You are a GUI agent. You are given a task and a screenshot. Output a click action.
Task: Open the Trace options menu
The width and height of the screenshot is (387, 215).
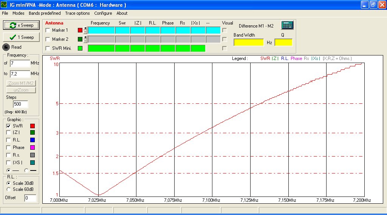[x=77, y=13]
